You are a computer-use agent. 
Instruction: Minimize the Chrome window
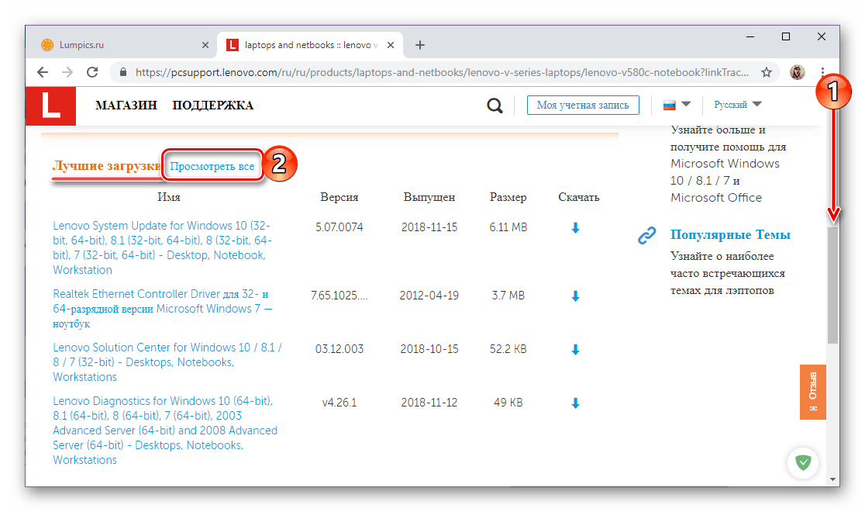coord(750,37)
